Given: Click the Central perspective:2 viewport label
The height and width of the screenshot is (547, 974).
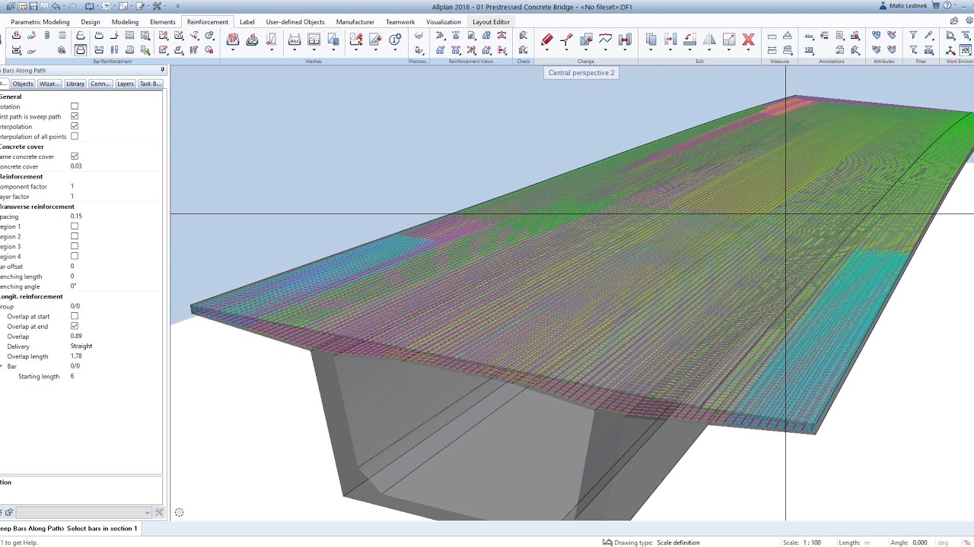Looking at the screenshot, I should tap(581, 73).
